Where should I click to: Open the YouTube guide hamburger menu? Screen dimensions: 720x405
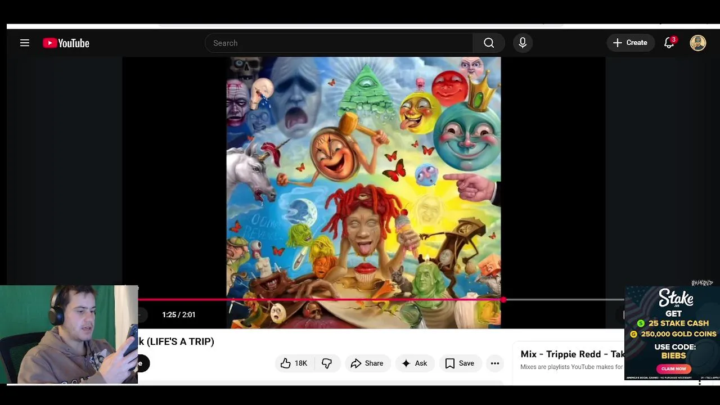point(25,43)
